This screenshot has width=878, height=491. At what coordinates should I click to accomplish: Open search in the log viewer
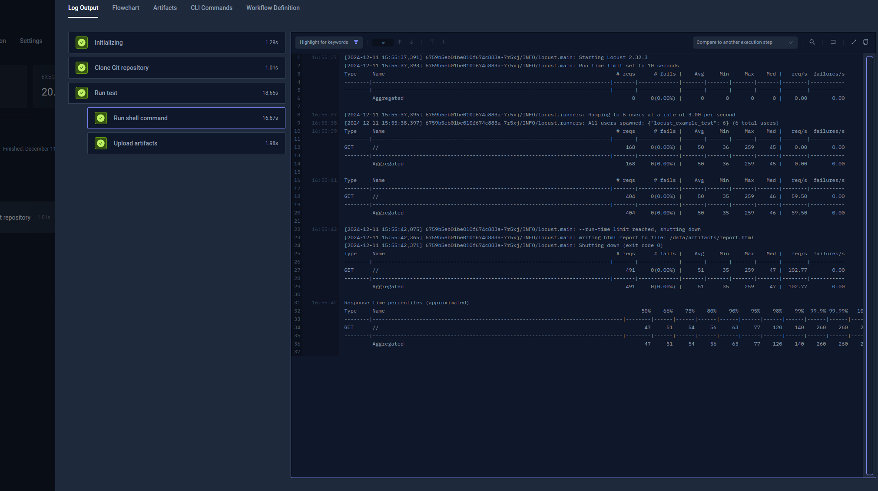(812, 42)
